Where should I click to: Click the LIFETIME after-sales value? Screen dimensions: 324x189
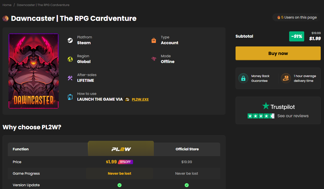86,81
